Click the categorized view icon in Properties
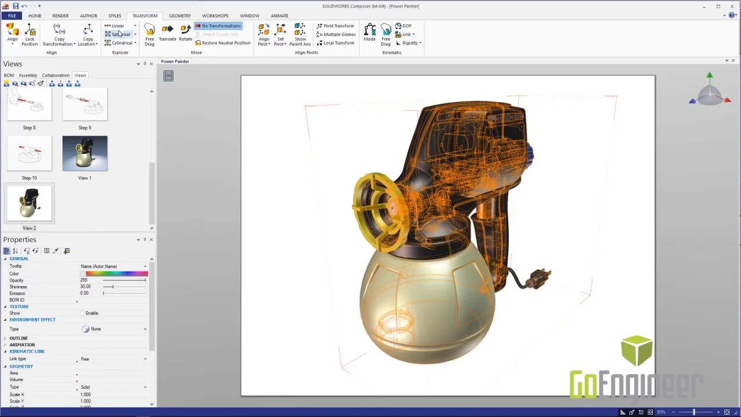The image size is (741, 417). tap(6, 251)
